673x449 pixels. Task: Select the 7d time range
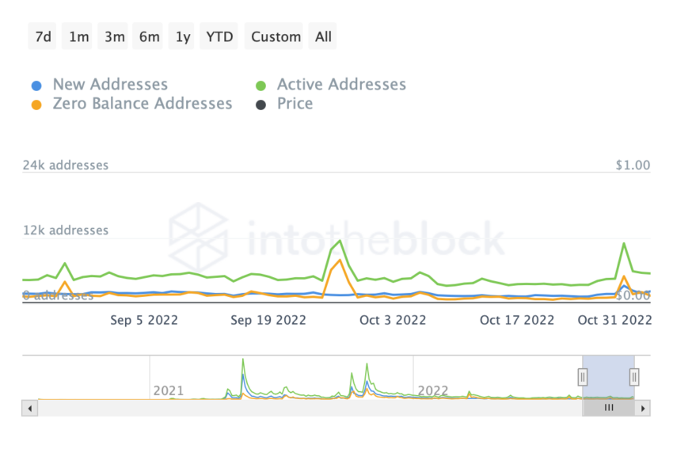pos(44,36)
